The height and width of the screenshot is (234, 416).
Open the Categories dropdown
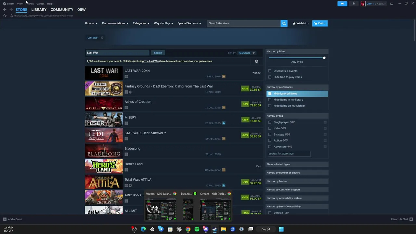(x=141, y=23)
